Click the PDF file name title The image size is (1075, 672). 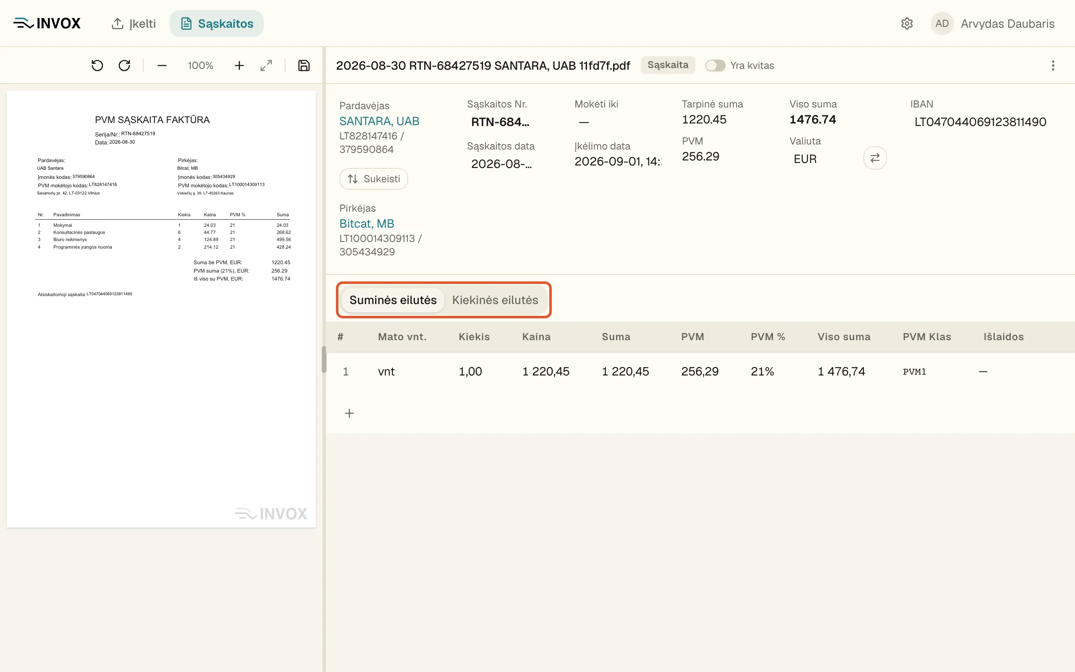[x=483, y=66]
